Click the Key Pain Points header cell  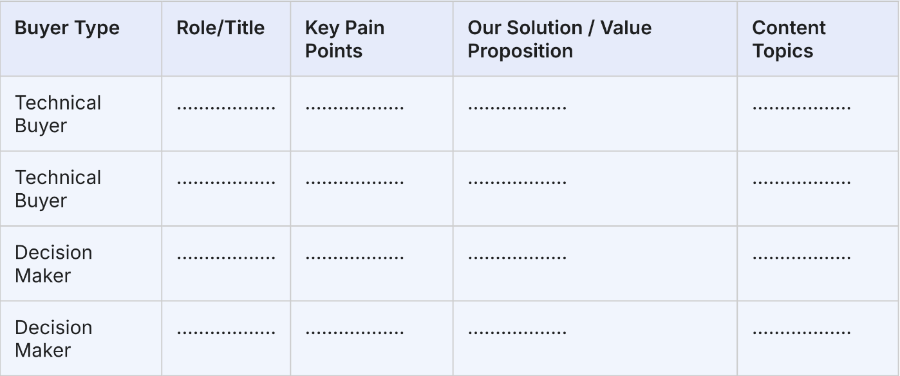[x=344, y=39]
